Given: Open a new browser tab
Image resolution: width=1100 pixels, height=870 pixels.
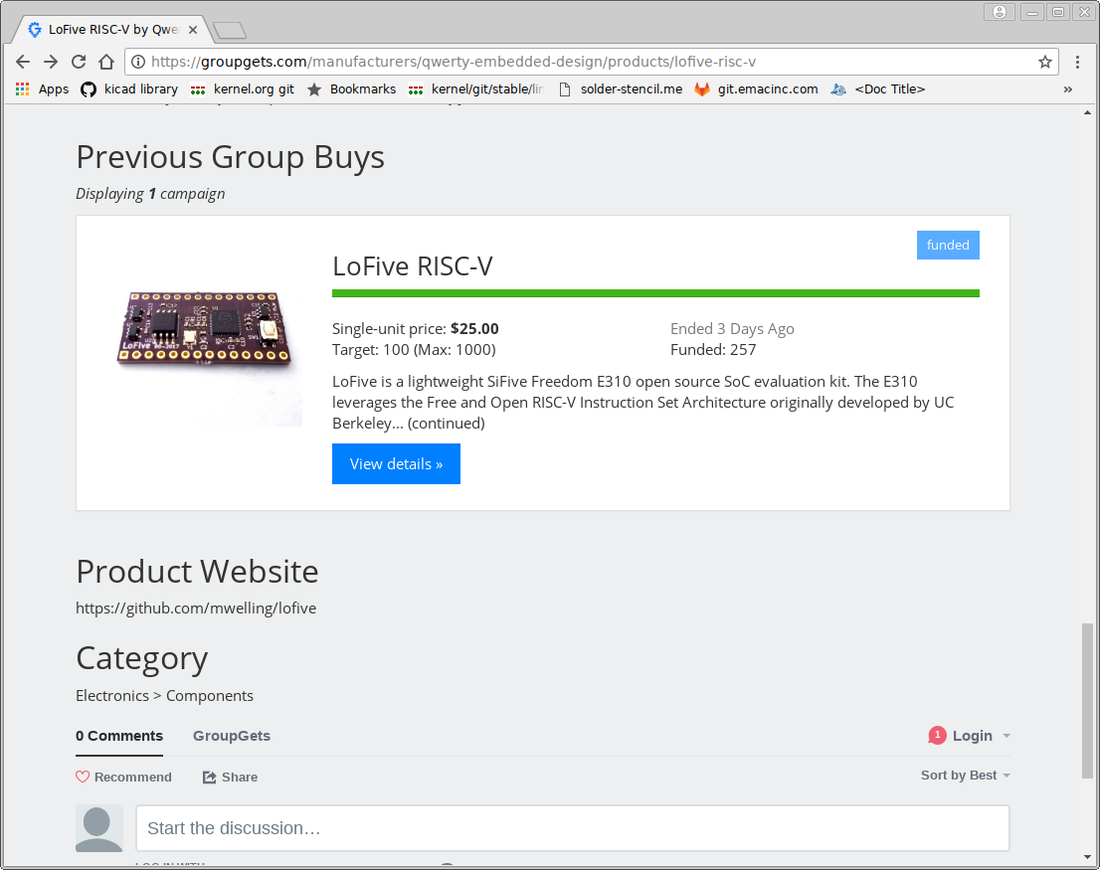Looking at the screenshot, I should pos(230,30).
